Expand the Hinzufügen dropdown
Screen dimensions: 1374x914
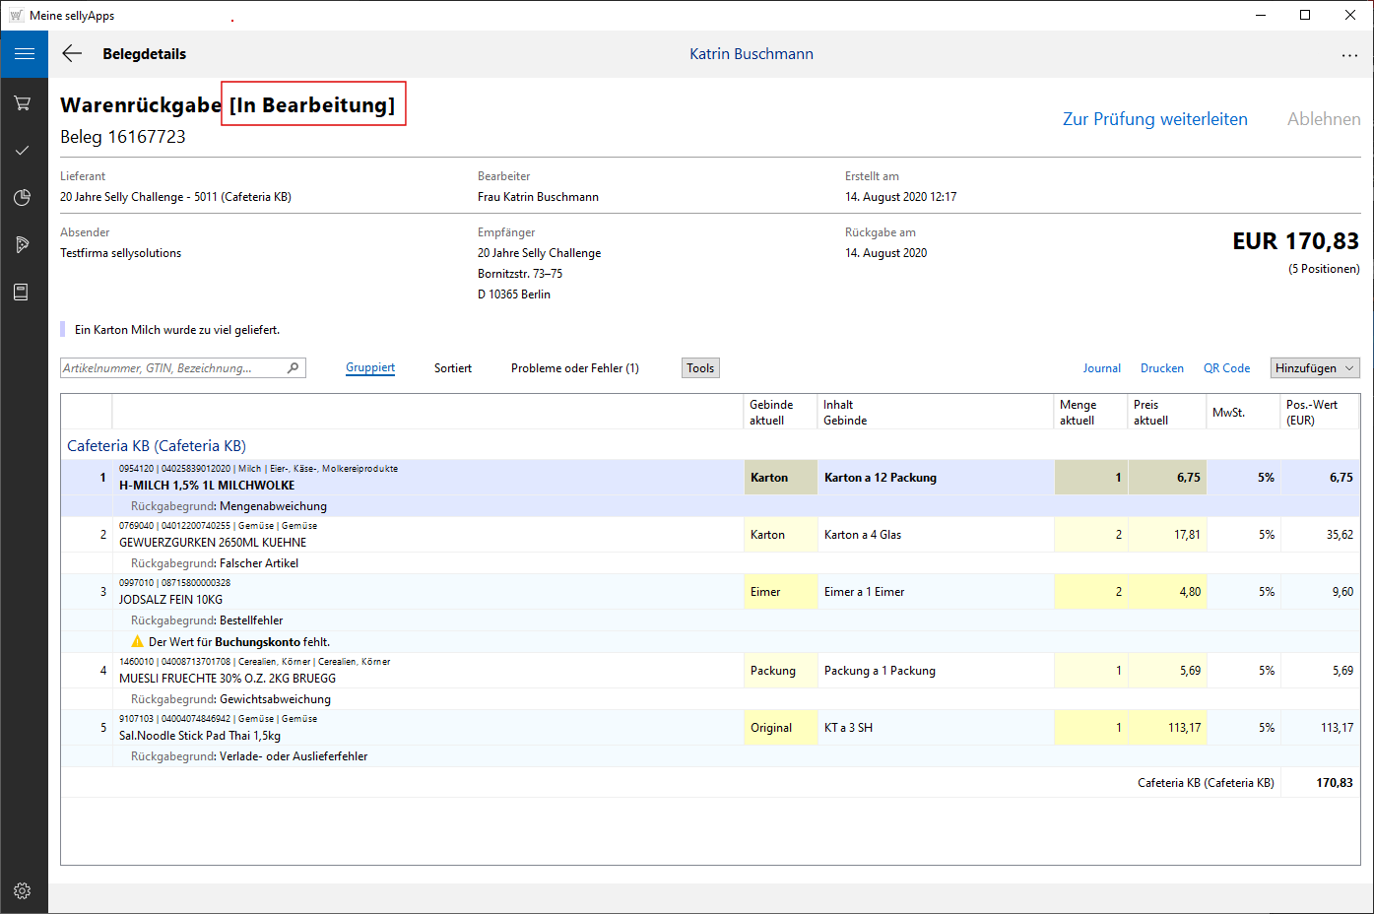click(1314, 368)
